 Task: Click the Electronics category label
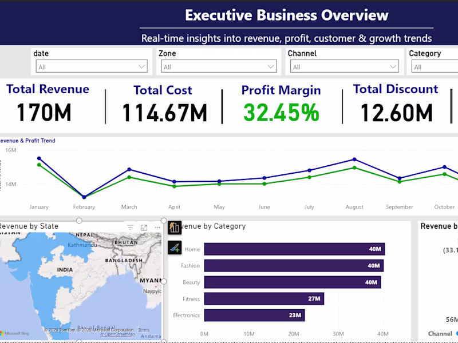(x=185, y=315)
